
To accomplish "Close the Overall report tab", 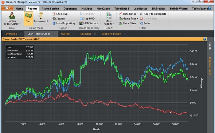I will tap(74, 34).
